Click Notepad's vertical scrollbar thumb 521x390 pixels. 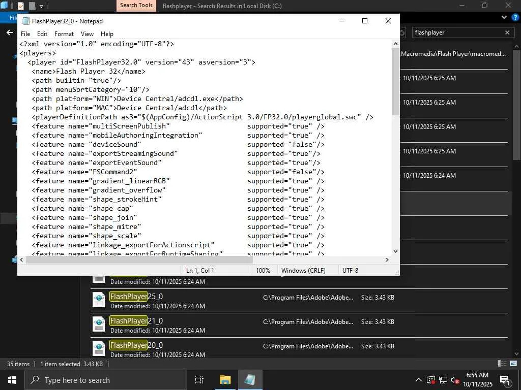[x=395, y=82]
